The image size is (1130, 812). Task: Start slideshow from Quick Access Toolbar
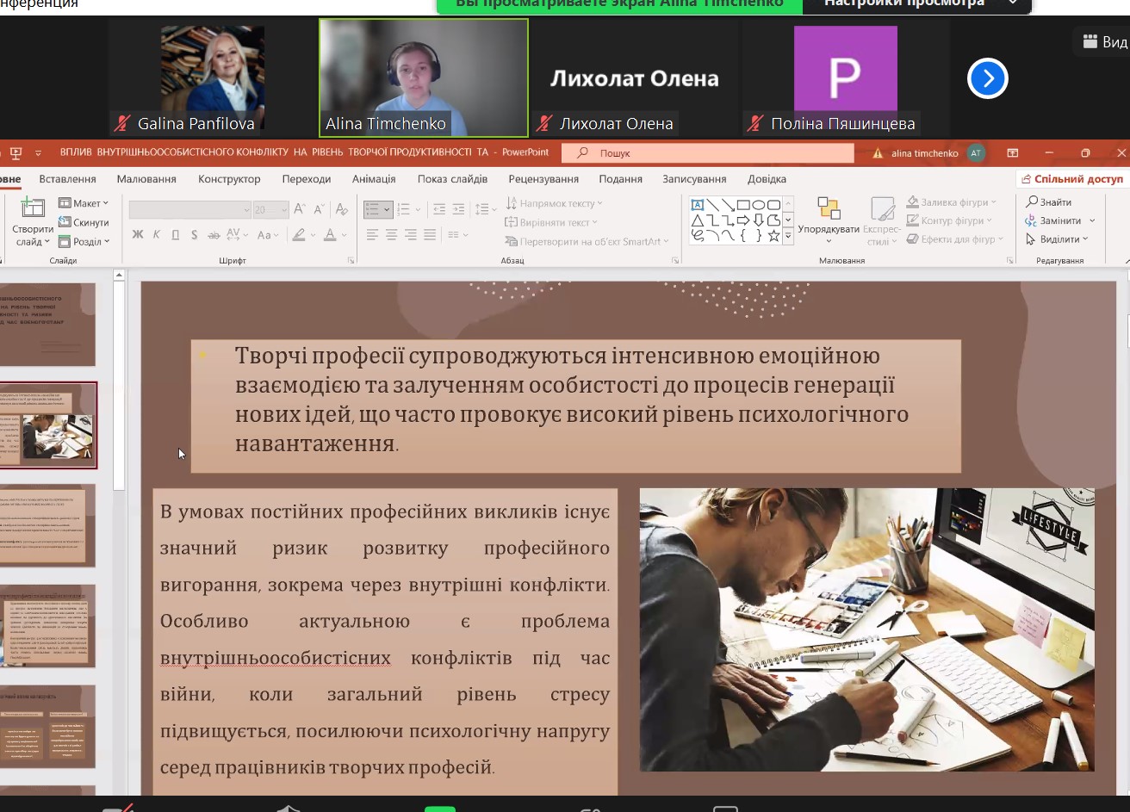coord(16,152)
